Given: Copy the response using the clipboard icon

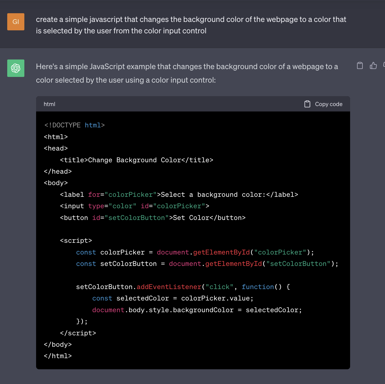Looking at the screenshot, I should [360, 66].
